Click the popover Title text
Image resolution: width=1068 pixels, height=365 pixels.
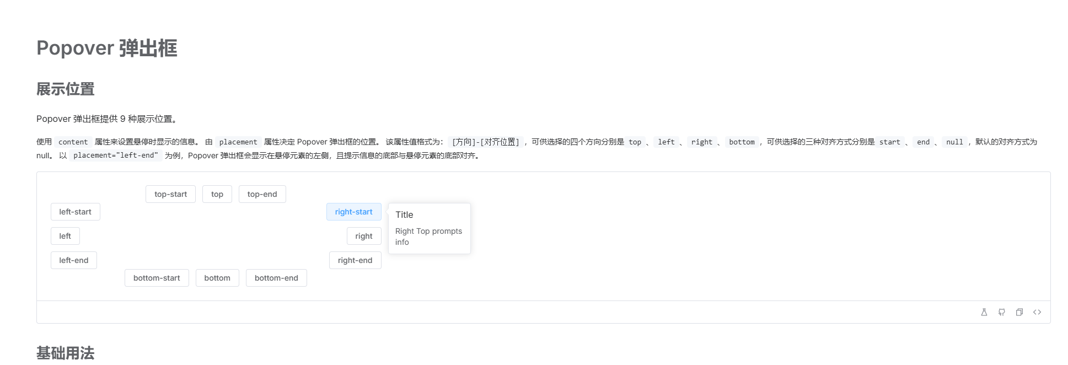[404, 215]
